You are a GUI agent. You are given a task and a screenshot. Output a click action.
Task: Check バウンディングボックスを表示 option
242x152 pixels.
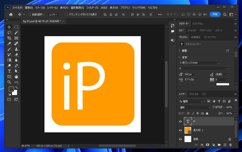click(x=67, y=14)
